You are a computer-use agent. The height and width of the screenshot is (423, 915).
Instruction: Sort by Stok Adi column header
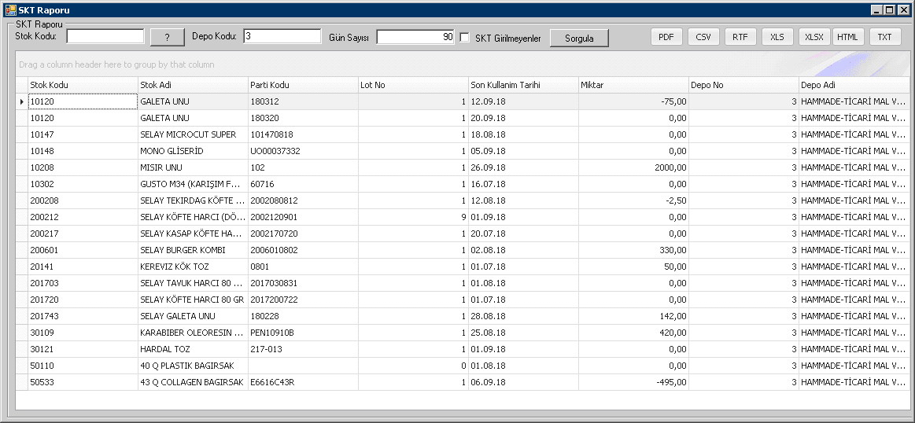coord(192,85)
